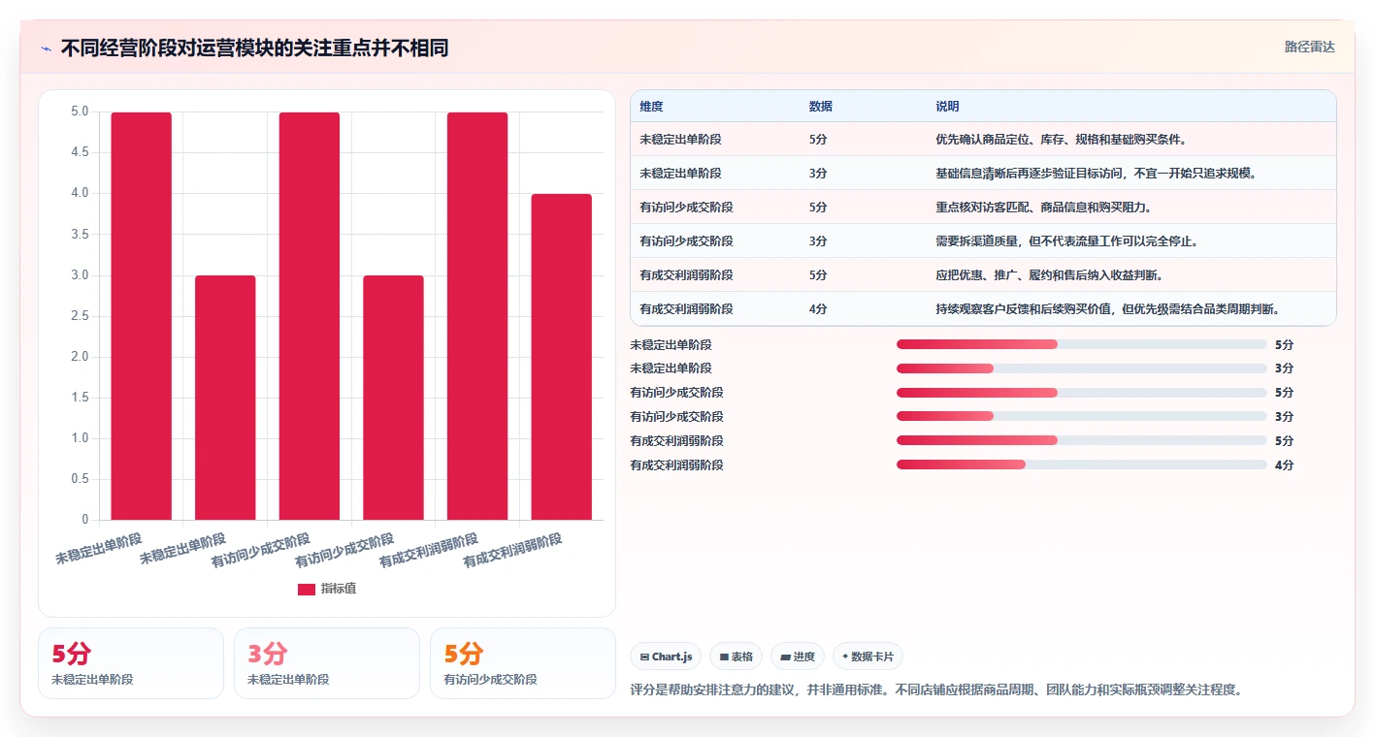Click the footer note beginning 评分是帮助安排注意力的建议
1375x737 pixels.
pyautogui.click(x=936, y=690)
